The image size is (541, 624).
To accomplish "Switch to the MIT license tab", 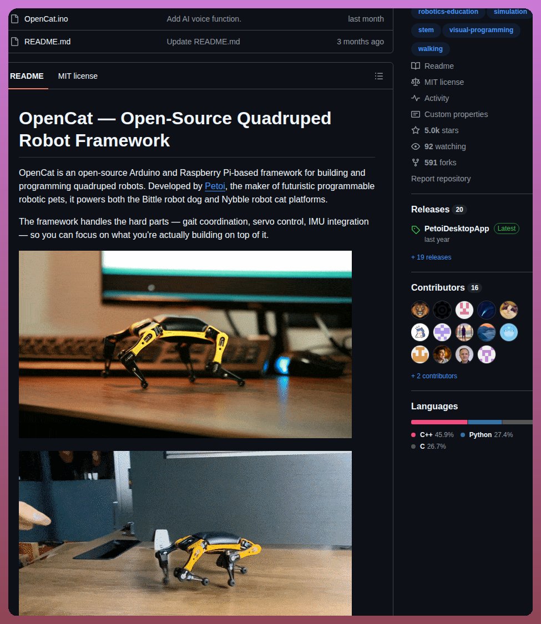I will [x=78, y=76].
